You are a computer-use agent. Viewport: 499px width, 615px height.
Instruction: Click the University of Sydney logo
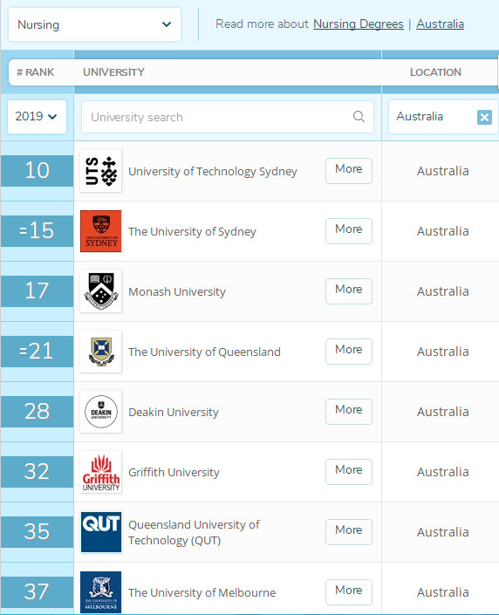tap(101, 231)
